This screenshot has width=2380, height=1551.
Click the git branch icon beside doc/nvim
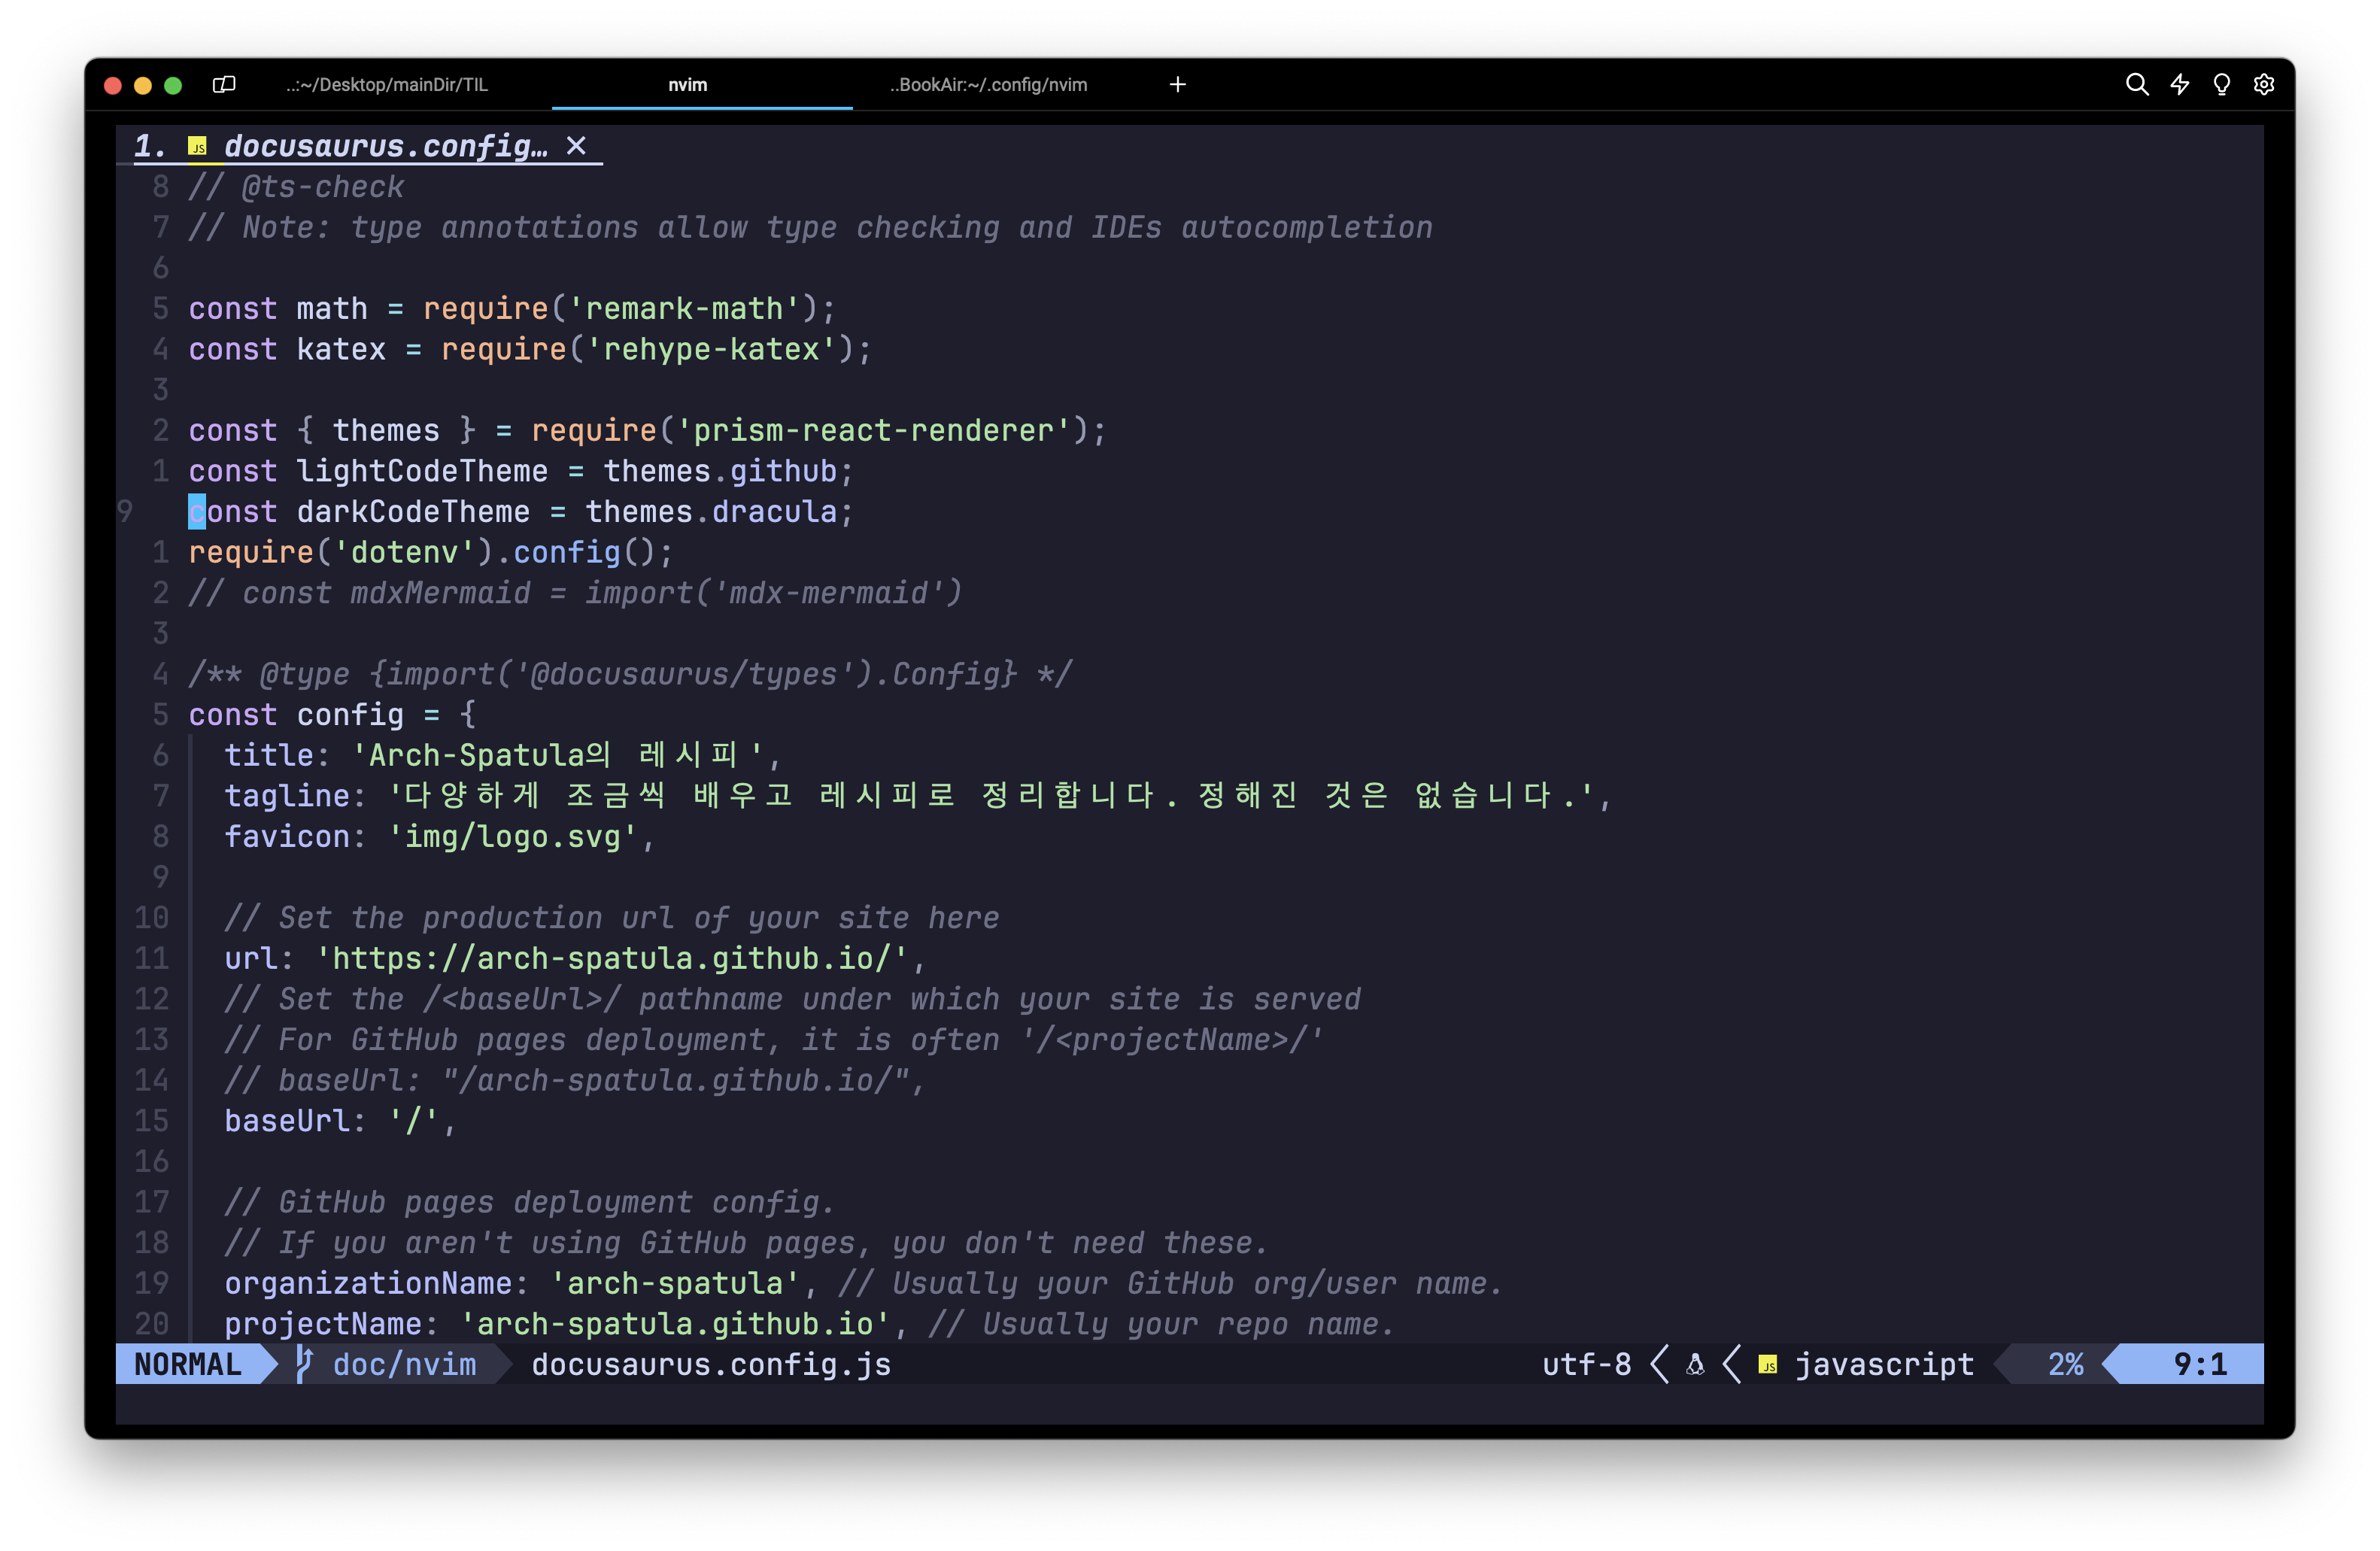pyautogui.click(x=303, y=1364)
